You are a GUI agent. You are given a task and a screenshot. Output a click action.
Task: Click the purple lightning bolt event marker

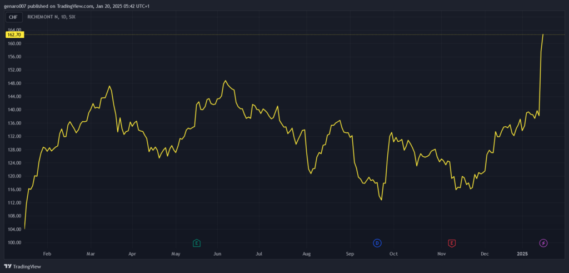[x=543, y=243]
